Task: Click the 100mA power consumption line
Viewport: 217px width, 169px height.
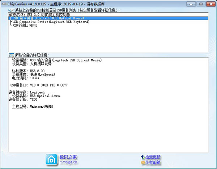Action: click(x=25, y=78)
